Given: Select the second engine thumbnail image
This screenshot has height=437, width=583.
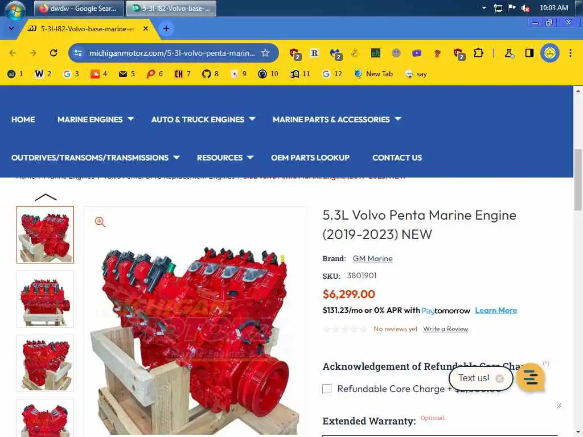Looking at the screenshot, I should (46, 299).
